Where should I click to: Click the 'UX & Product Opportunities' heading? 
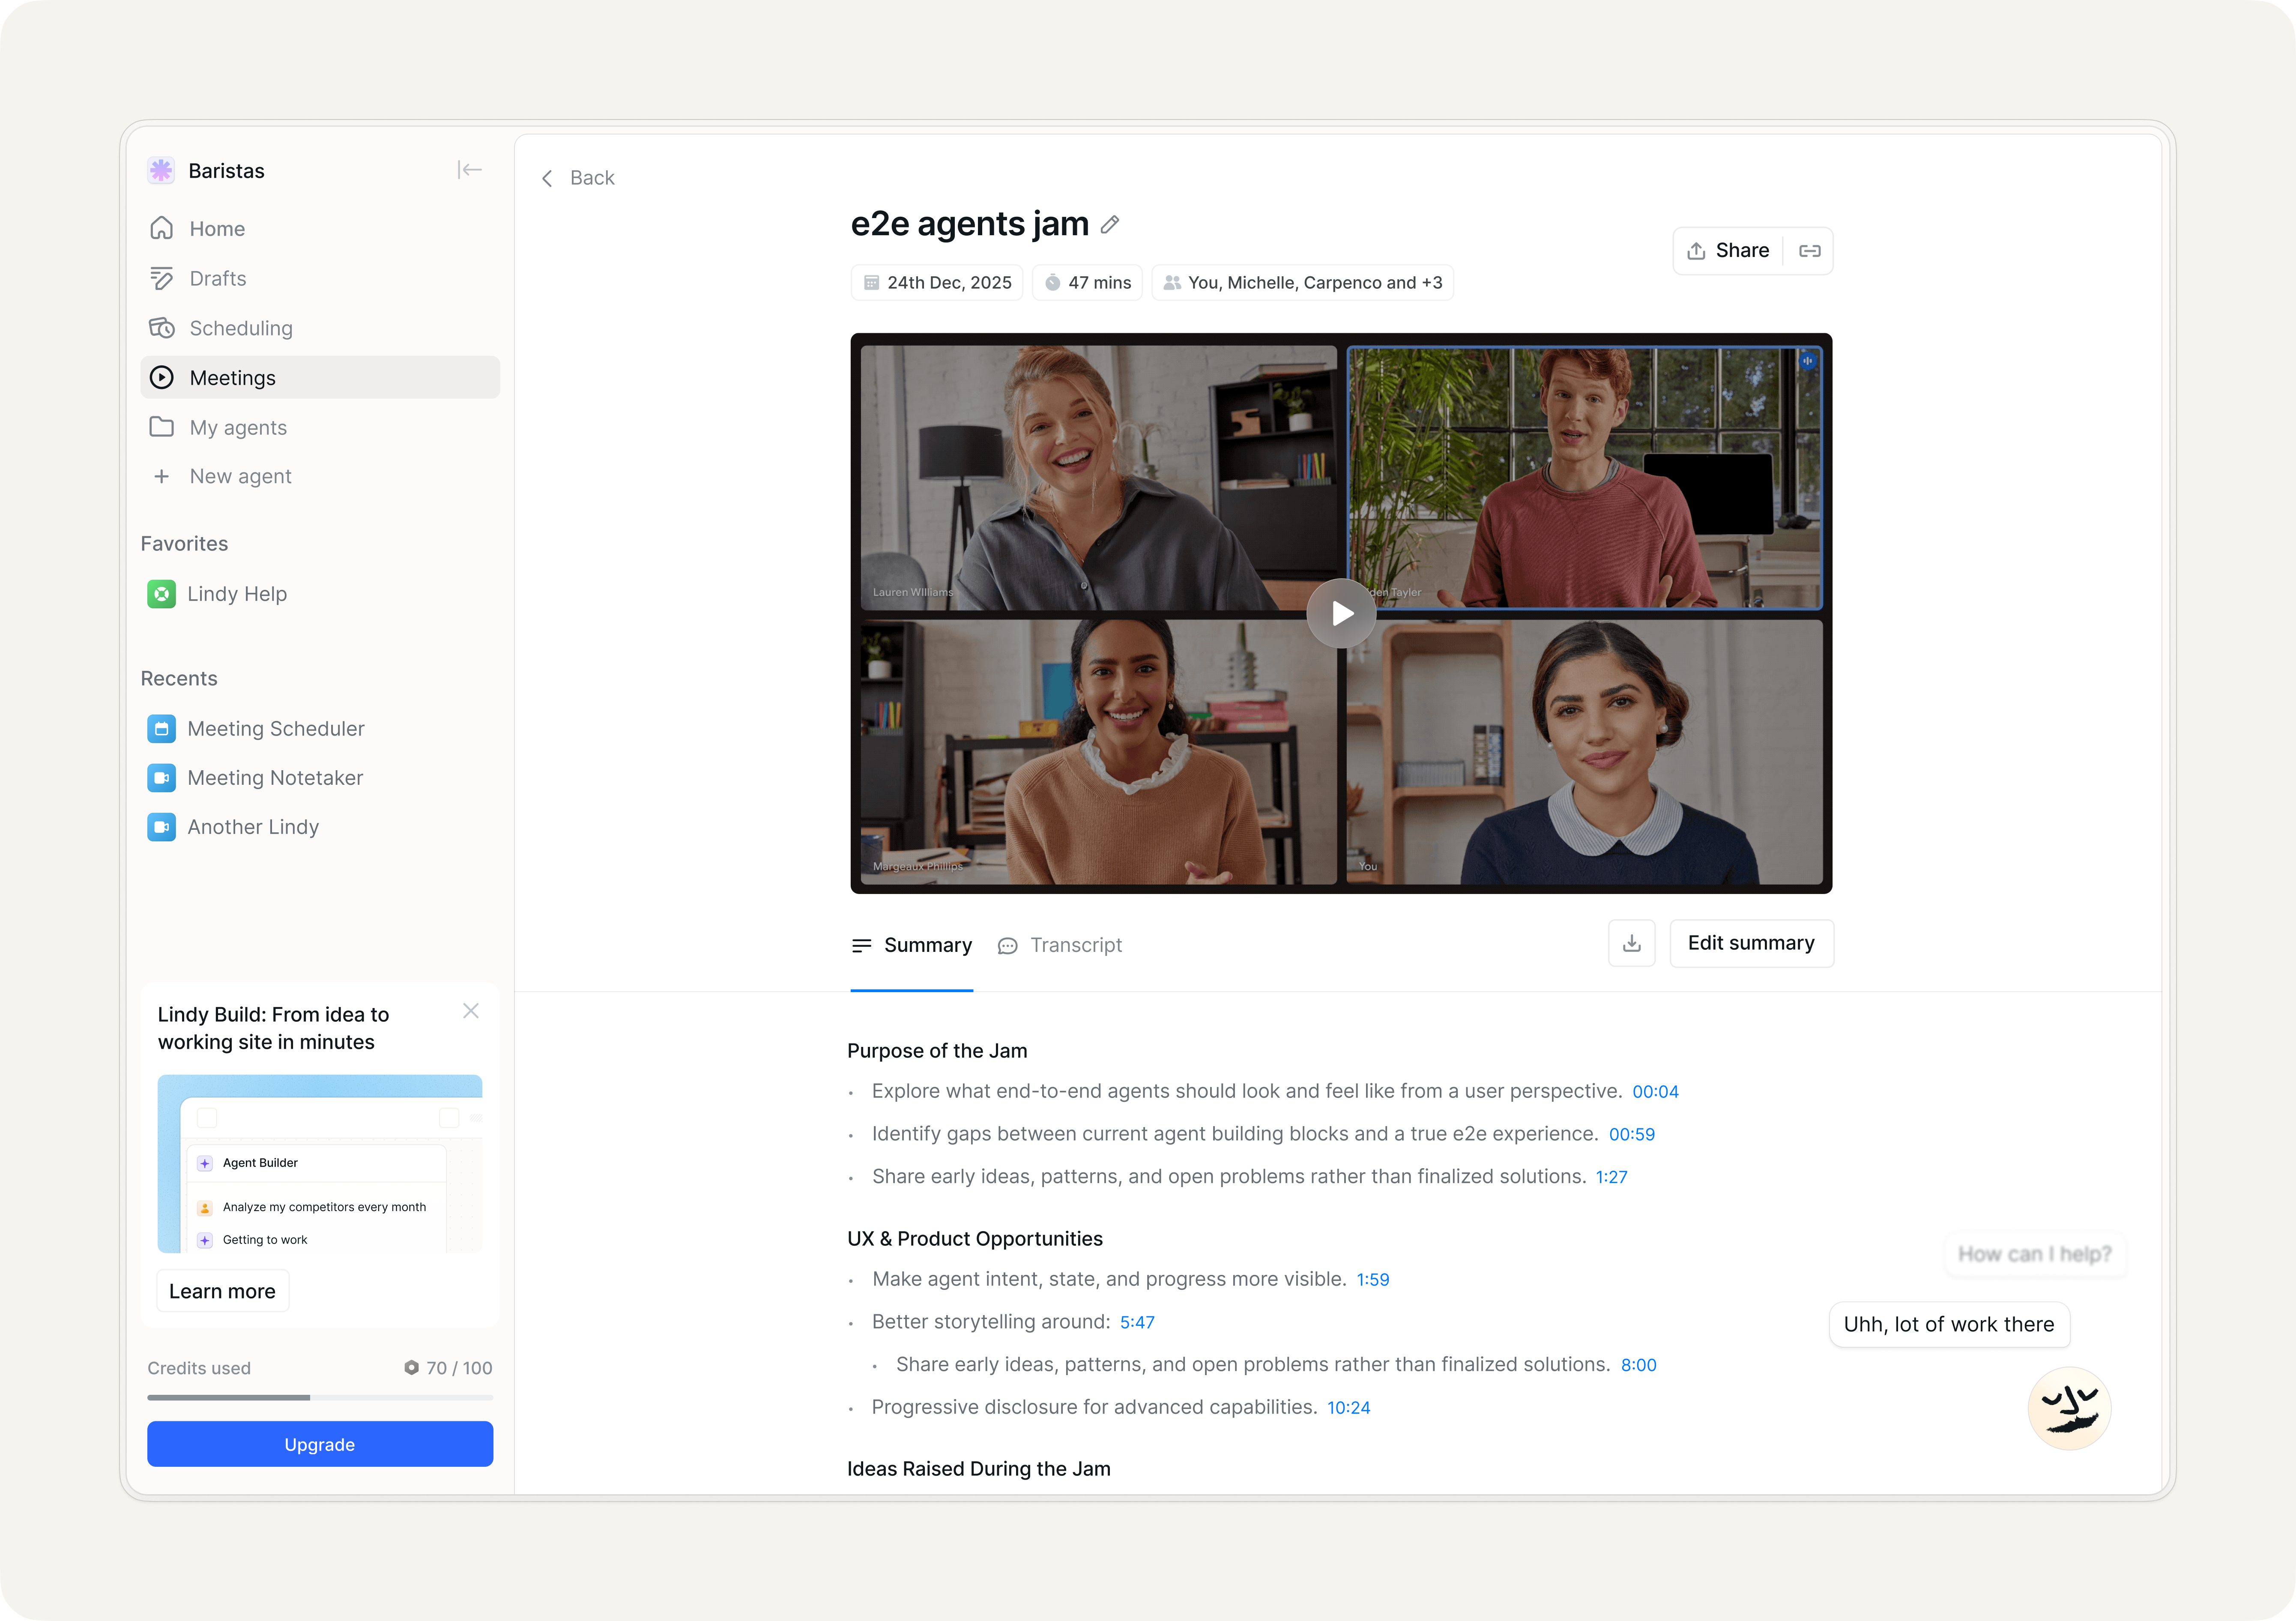coord(975,1239)
